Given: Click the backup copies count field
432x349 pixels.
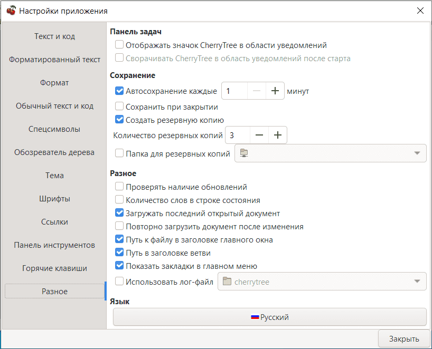Looking at the screenshot, I should (x=237, y=135).
